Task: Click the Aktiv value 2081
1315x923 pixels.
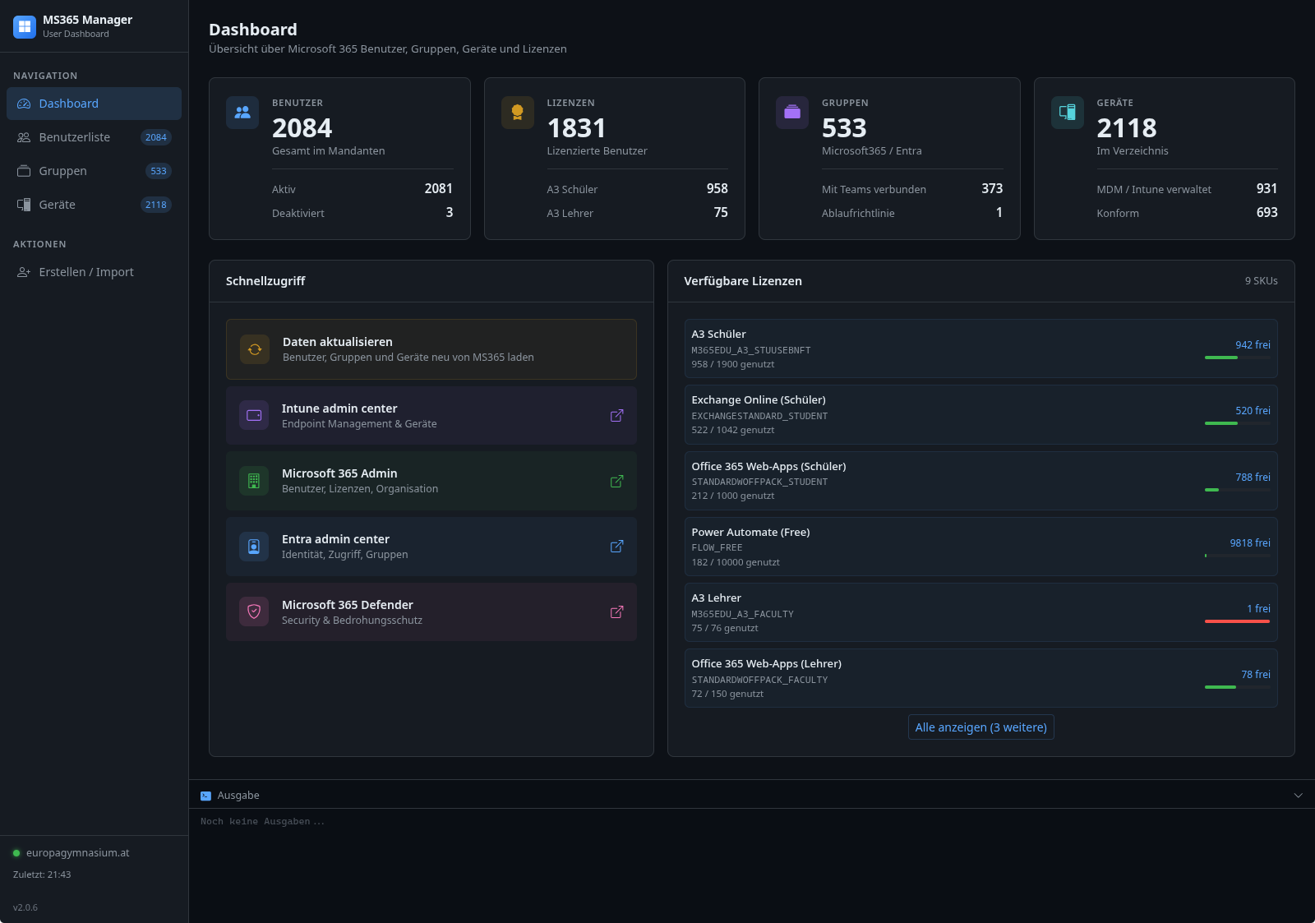Action: click(x=439, y=189)
